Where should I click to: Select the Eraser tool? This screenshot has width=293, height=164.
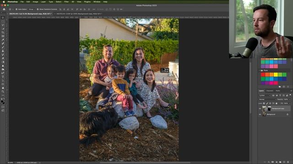(x=3, y=58)
